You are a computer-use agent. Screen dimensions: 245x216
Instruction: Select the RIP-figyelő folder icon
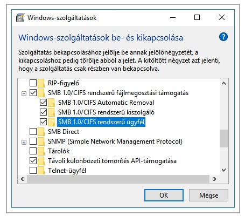[x=41, y=83]
